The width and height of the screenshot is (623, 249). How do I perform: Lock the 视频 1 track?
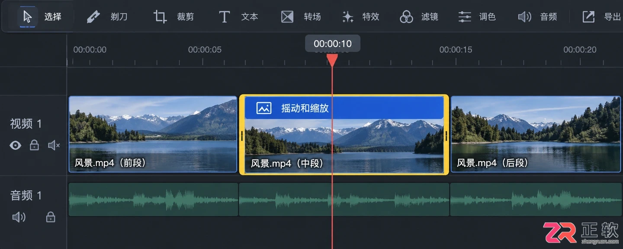pyautogui.click(x=34, y=145)
